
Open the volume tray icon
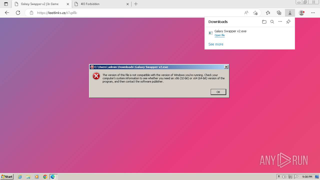coord(284,177)
